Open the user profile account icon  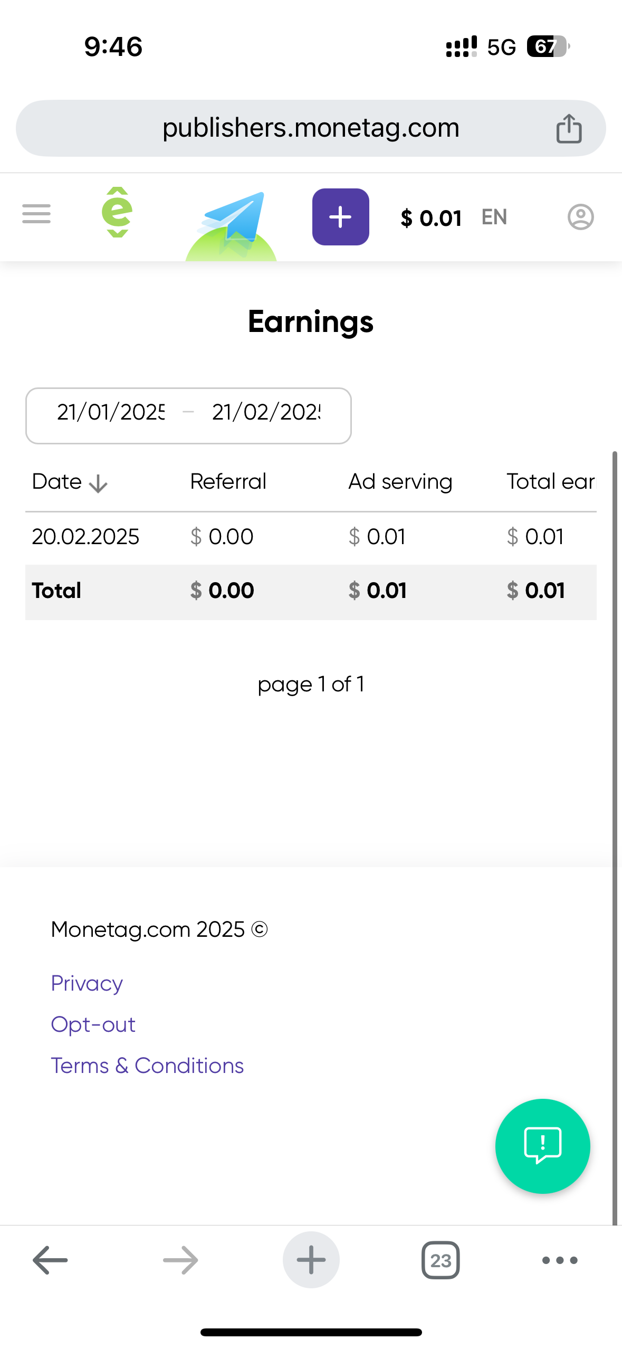coord(580,217)
